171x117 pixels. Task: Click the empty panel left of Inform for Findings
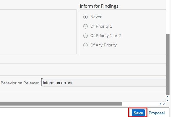tap(38, 32)
